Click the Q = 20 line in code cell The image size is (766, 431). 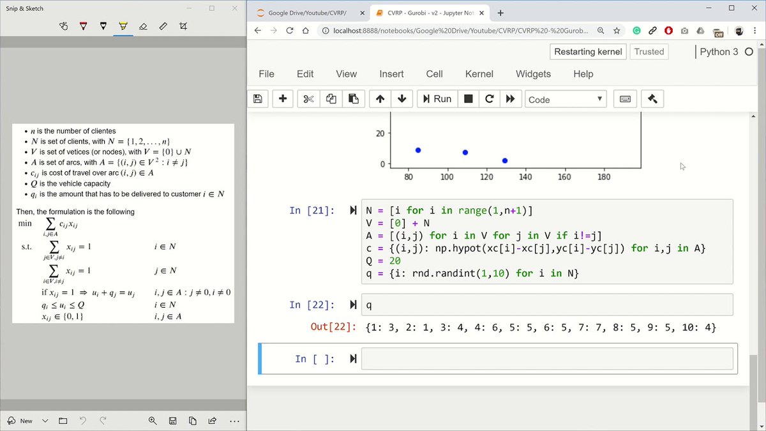coord(384,261)
